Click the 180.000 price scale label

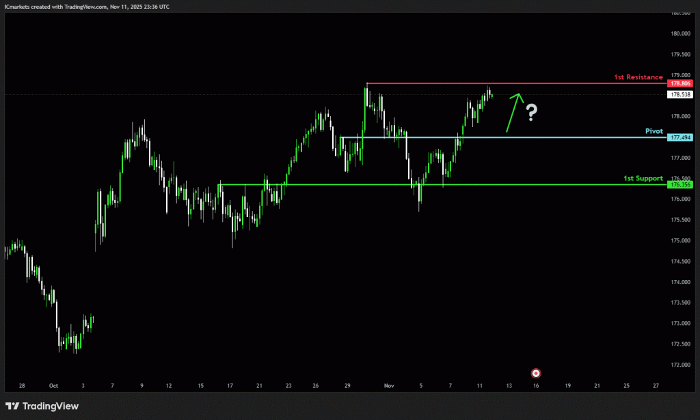coord(681,33)
